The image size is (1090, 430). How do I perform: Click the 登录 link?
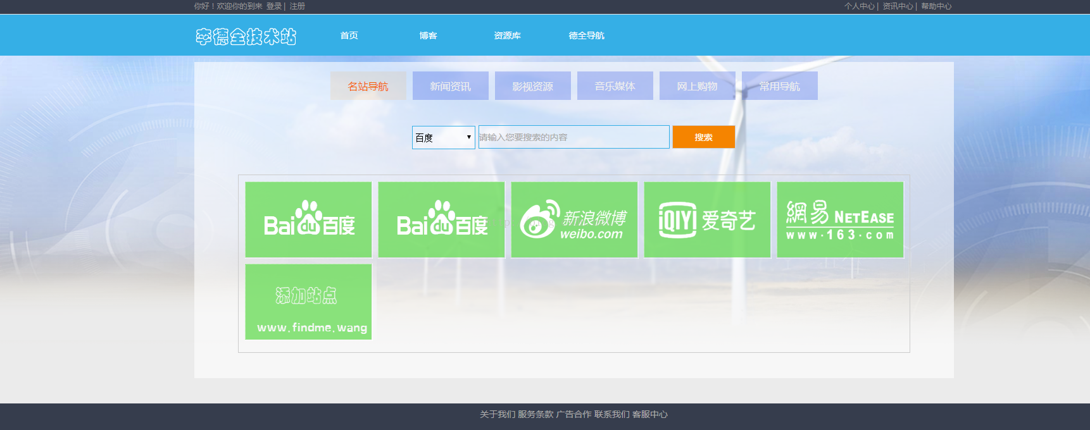coord(273,6)
